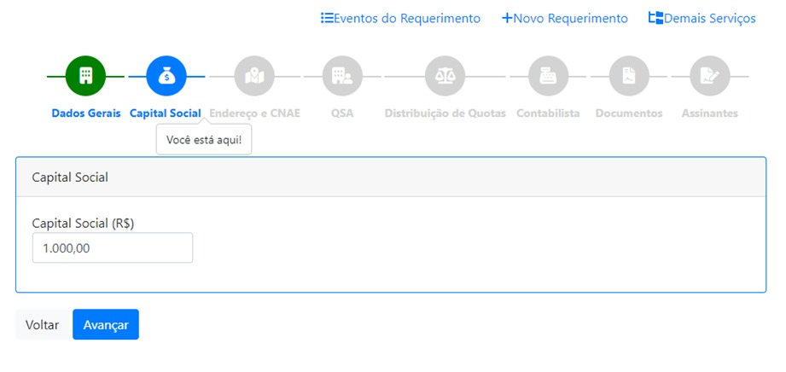Open the Documentos file icon step
Image resolution: width=786 pixels, height=372 pixels.
[x=629, y=76]
